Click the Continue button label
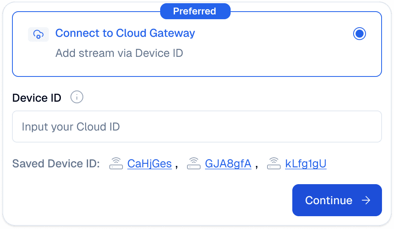This screenshot has width=394, height=229. point(329,200)
